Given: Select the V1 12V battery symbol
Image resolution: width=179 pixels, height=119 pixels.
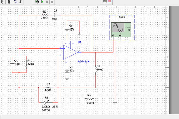Looking at the screenshot, I should [x=67, y=71].
